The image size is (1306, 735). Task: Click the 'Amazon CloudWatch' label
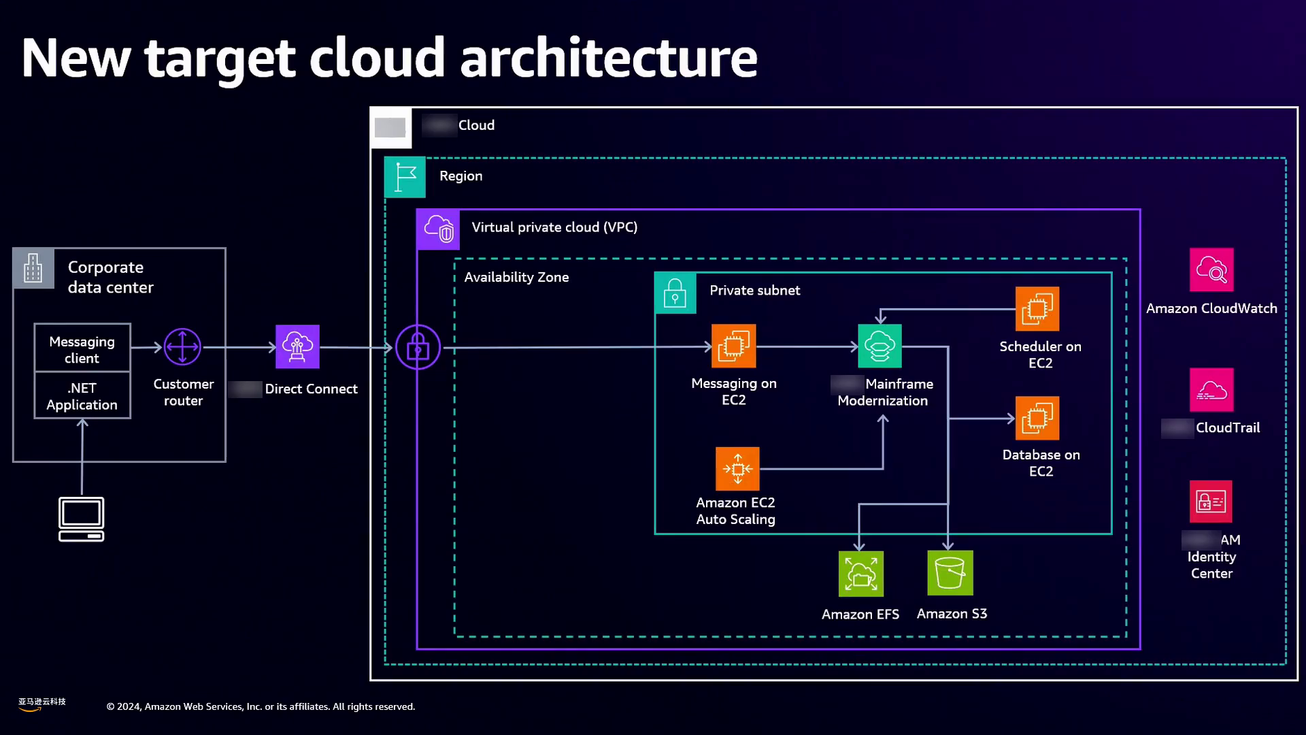[1211, 308]
